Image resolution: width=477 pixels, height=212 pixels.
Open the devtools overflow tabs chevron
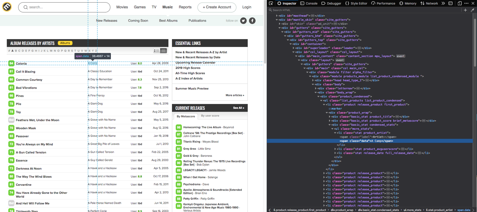[x=443, y=3]
